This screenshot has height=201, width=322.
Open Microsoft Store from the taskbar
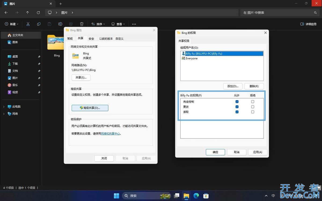pos(206,196)
